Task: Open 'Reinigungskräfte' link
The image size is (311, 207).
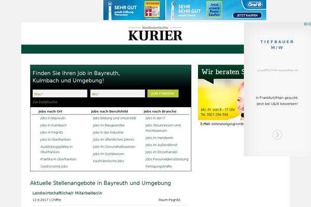Action: 159,166
